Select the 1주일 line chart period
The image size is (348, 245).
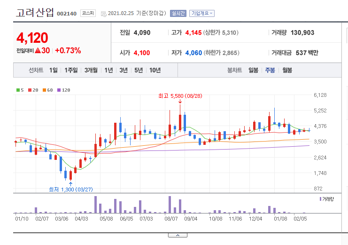point(71,70)
